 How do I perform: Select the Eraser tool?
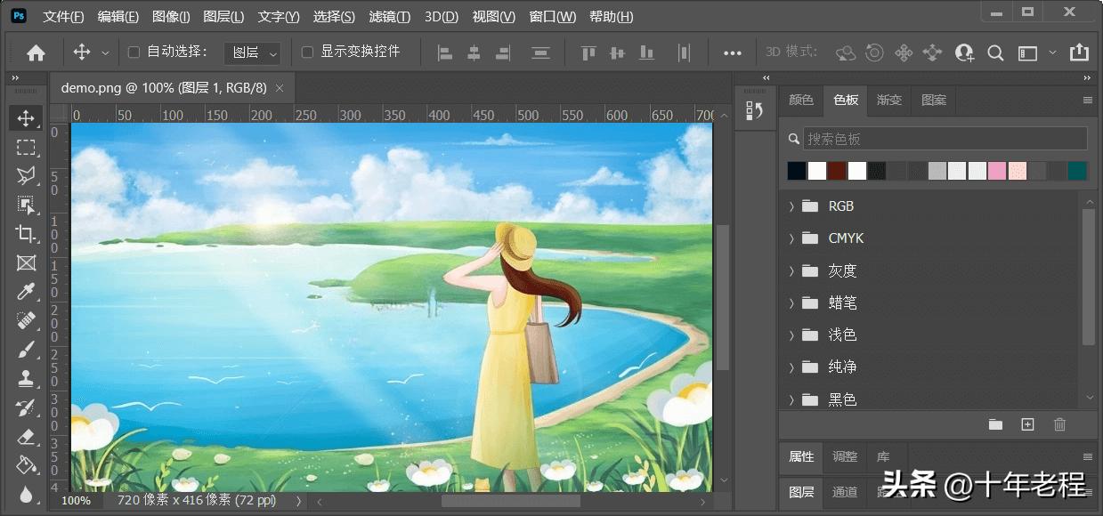(x=26, y=436)
